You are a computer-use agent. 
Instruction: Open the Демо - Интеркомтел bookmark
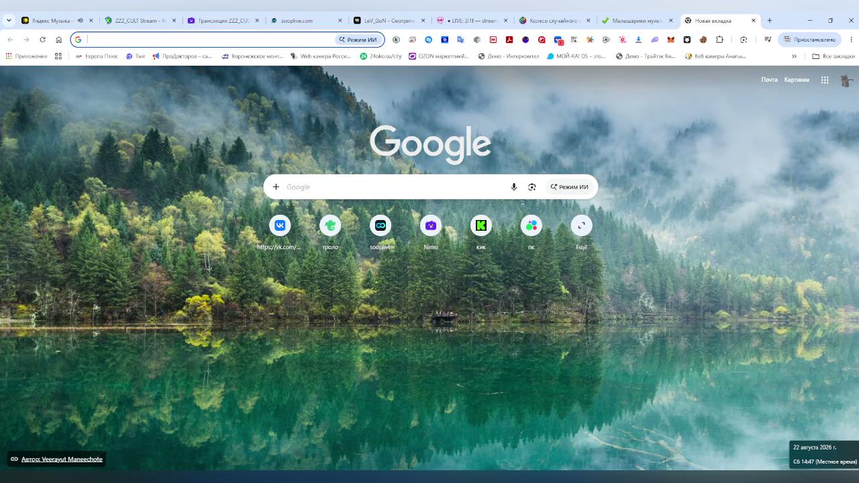[509, 56]
